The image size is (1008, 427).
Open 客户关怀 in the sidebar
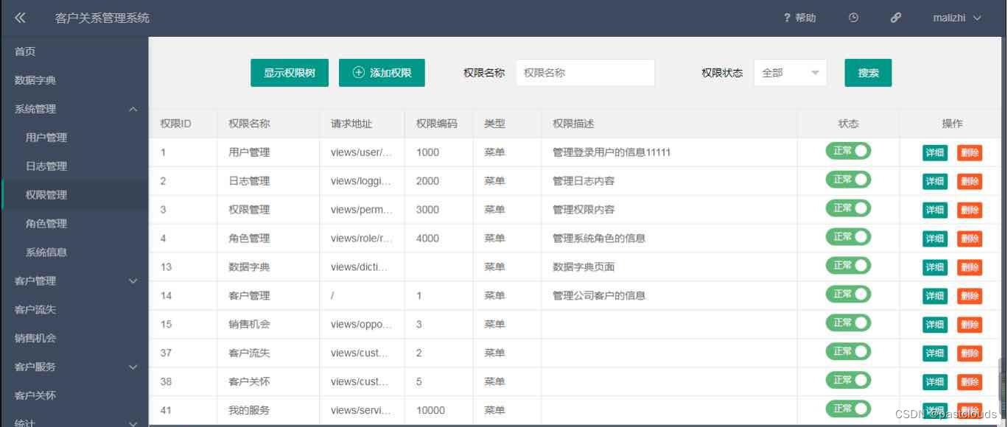click(x=74, y=396)
